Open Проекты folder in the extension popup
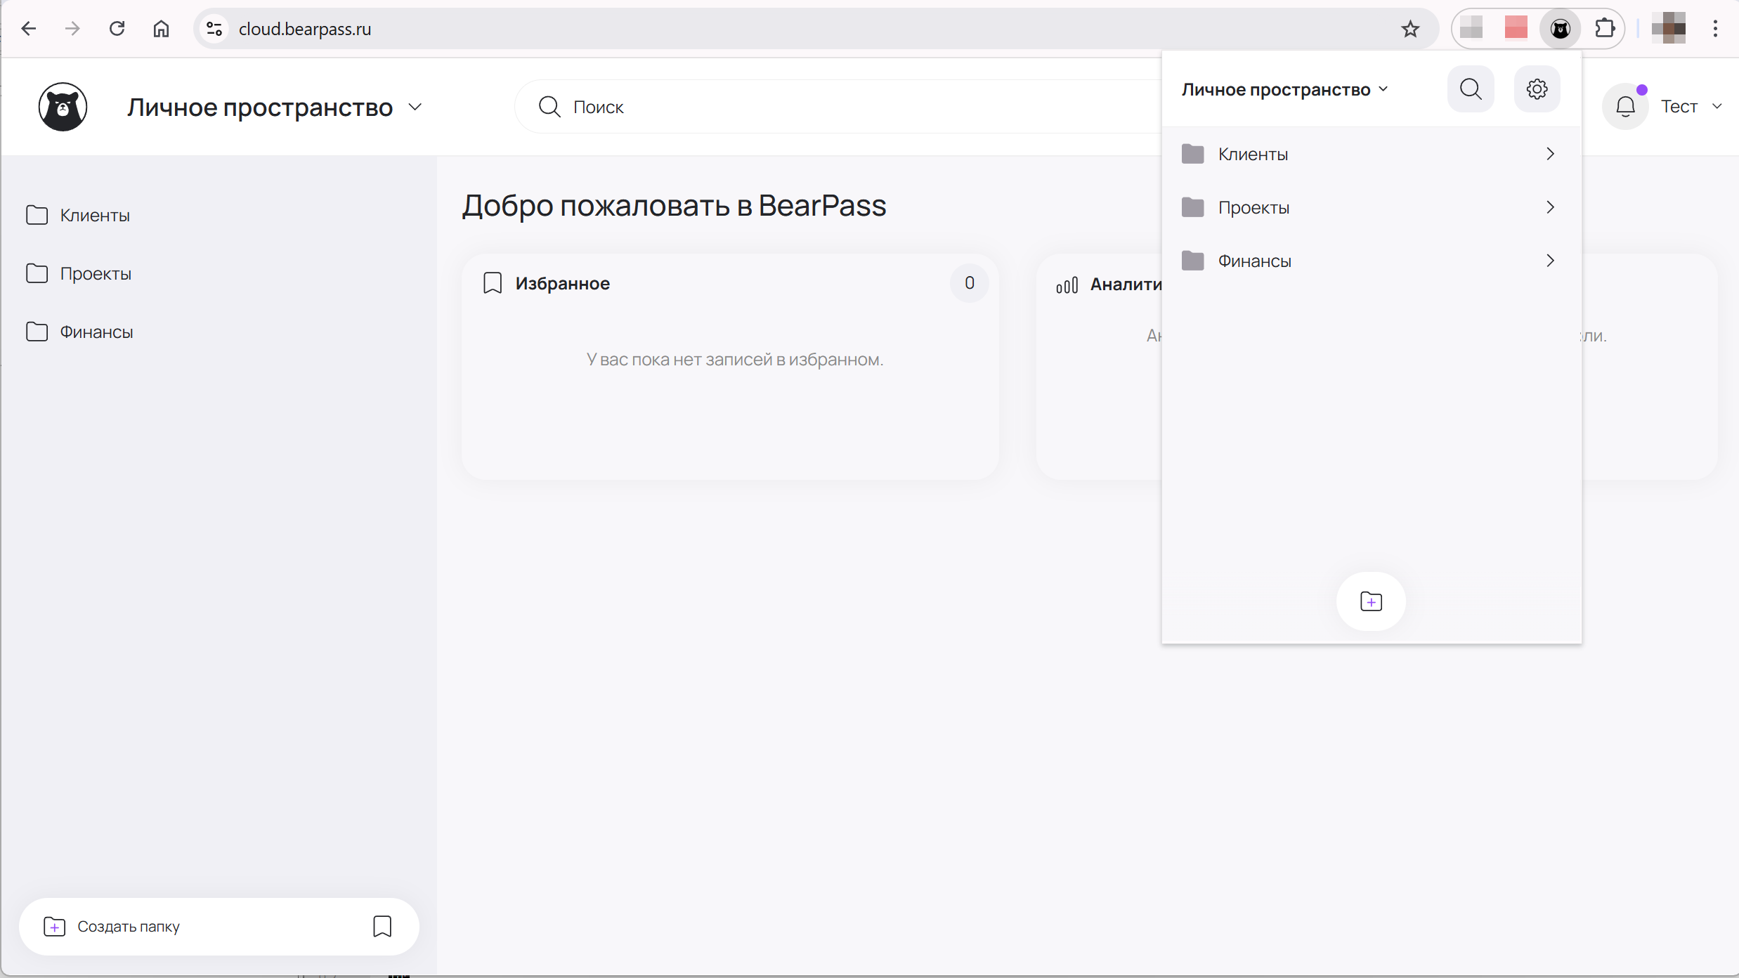Viewport: 1739px width, 978px height. [x=1254, y=207]
